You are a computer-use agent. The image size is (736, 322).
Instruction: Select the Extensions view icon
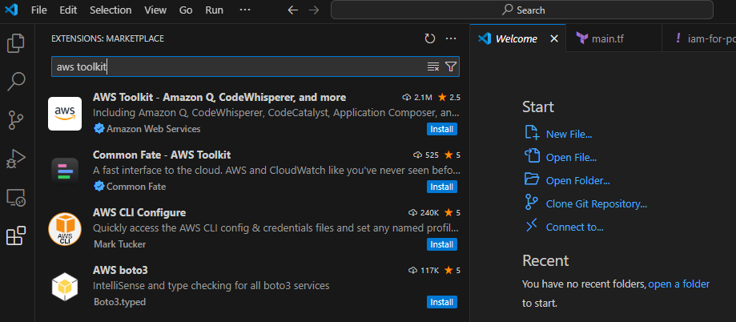tap(16, 235)
